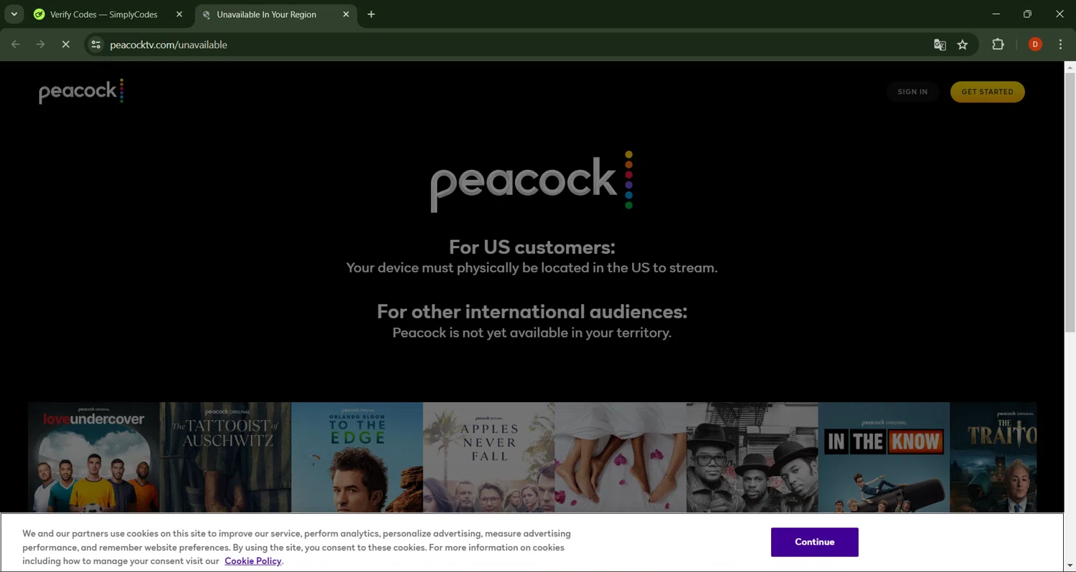Click the large center Peacock logo
The image size is (1076, 572).
532,181
